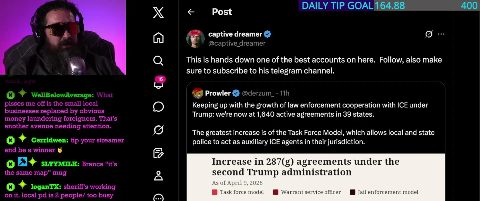Open the Explore search icon
Screen dimensions: 480x201
(x=158, y=60)
